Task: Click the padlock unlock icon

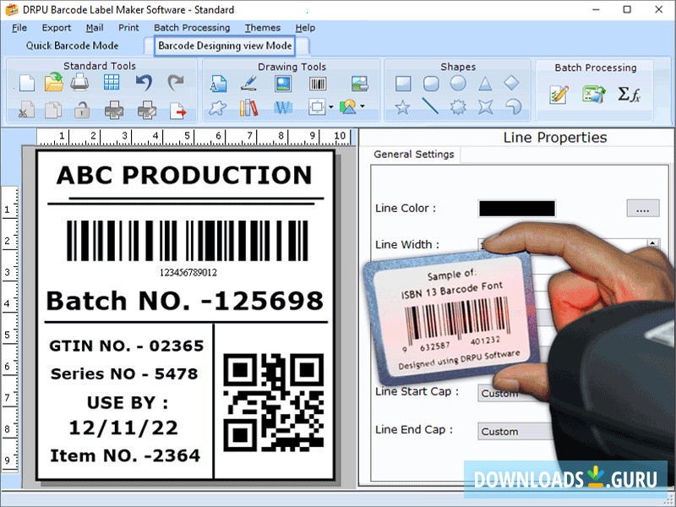Action: tap(81, 110)
